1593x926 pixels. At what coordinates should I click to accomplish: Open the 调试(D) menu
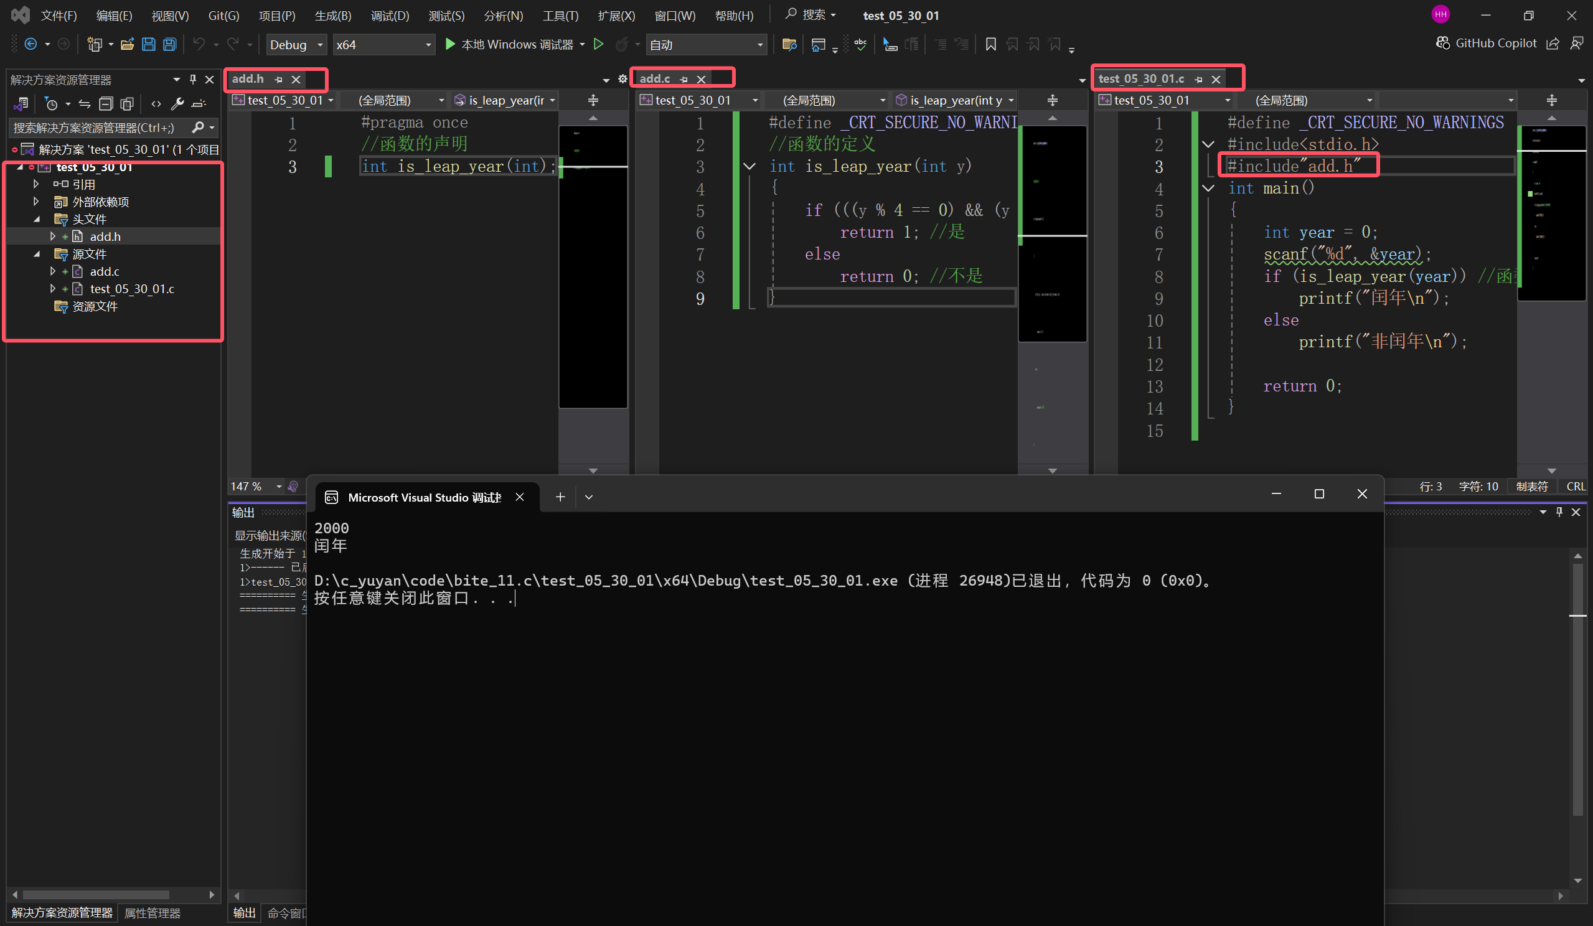390,15
